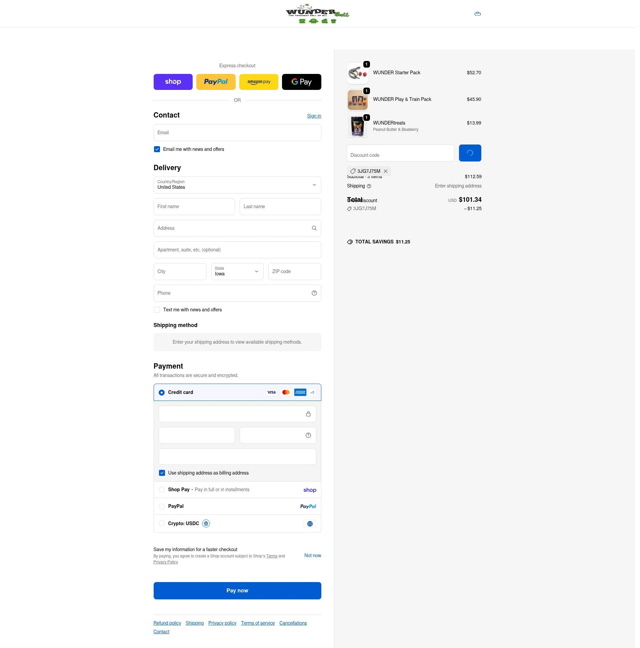Open the Privacy policy footer link
This screenshot has width=640, height=648.
tap(222, 623)
